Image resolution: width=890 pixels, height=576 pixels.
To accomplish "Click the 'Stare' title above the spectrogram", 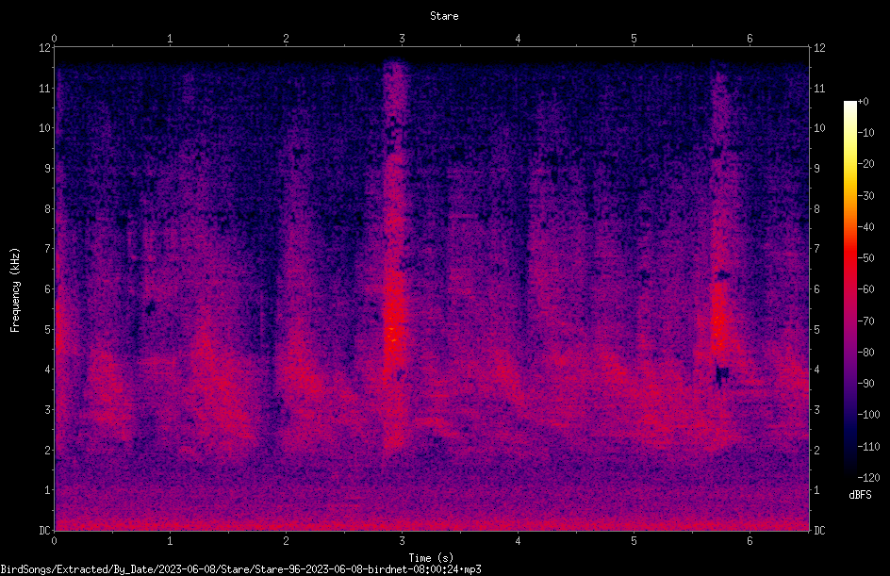I will tap(444, 16).
